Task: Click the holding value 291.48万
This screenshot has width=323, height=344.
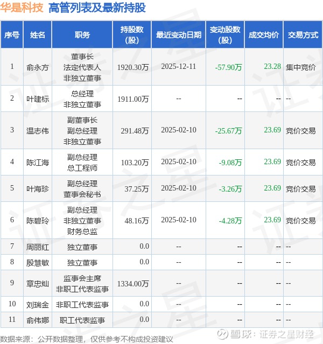Action: 135,131
